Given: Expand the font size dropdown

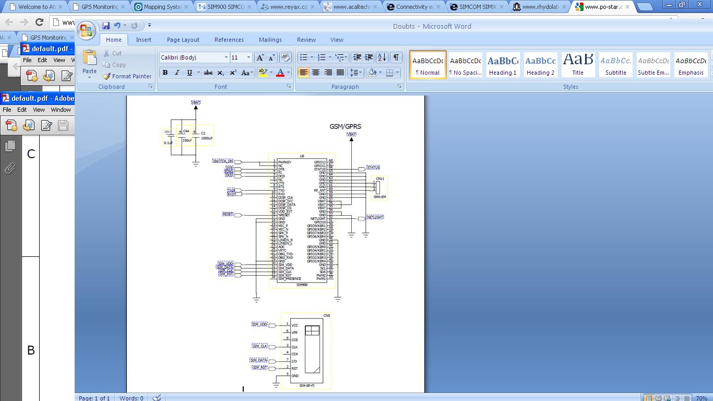Looking at the screenshot, I should 248,57.
